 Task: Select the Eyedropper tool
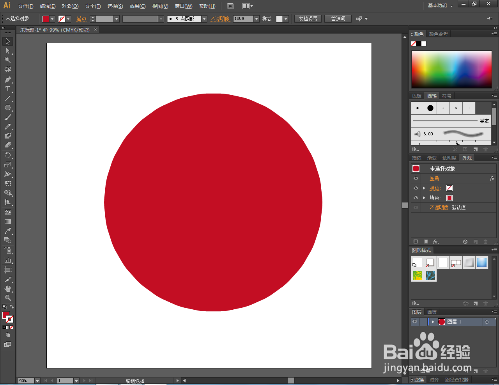[8, 231]
